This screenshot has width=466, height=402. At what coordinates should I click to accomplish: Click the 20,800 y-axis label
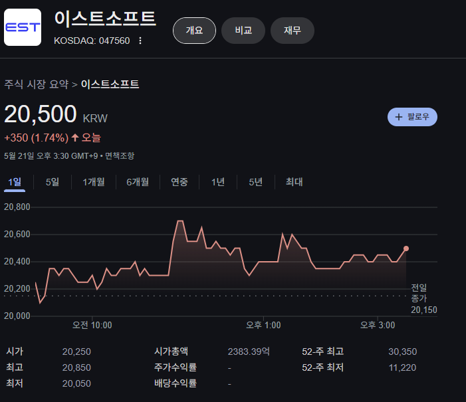click(17, 207)
